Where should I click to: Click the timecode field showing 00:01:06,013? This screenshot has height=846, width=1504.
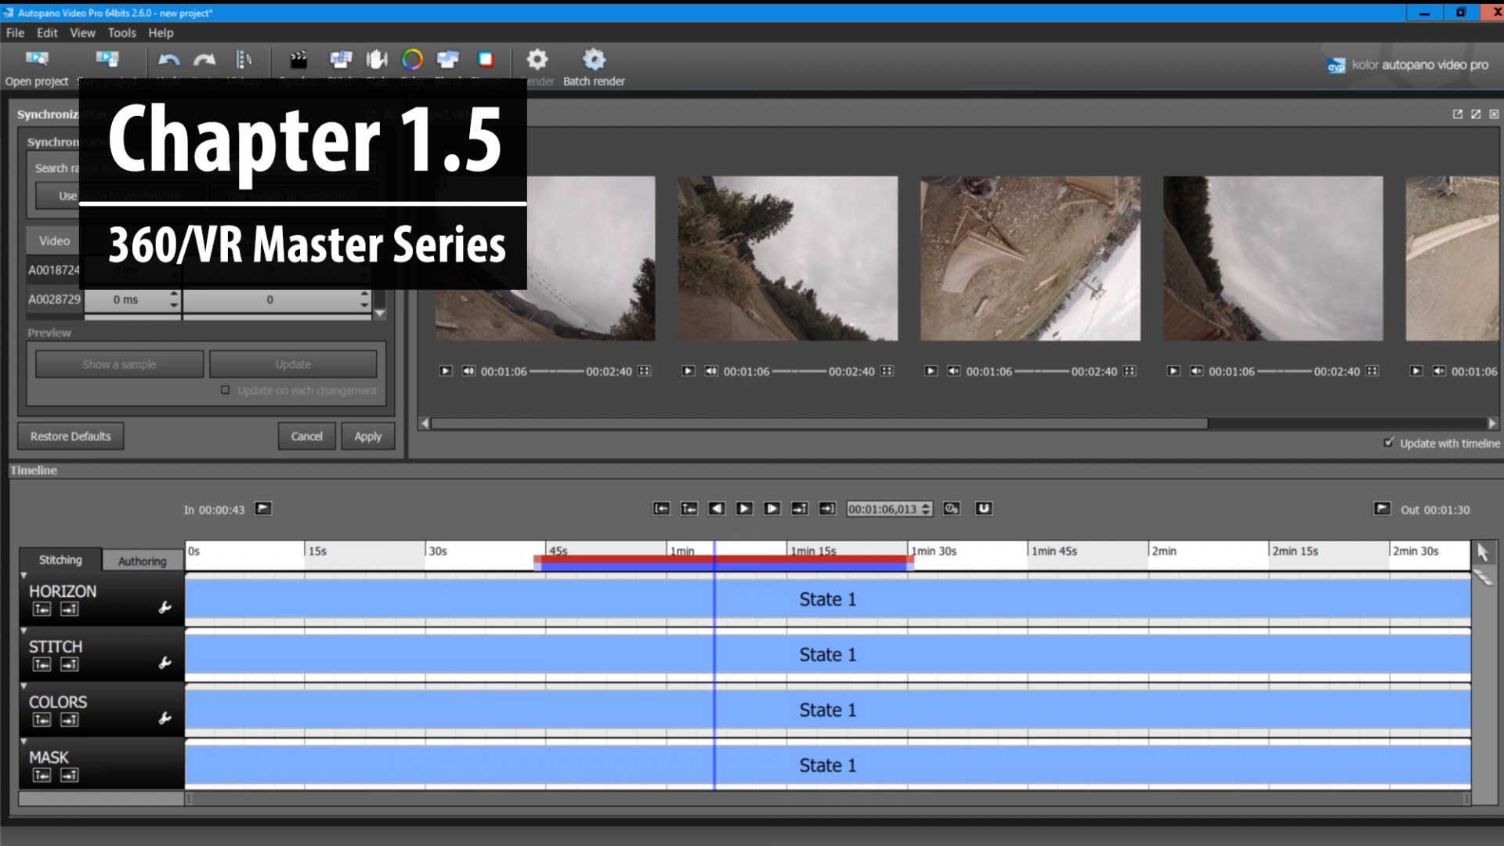tap(884, 508)
